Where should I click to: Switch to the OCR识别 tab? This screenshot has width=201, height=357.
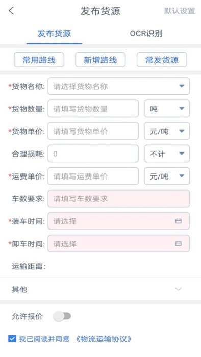146,34
